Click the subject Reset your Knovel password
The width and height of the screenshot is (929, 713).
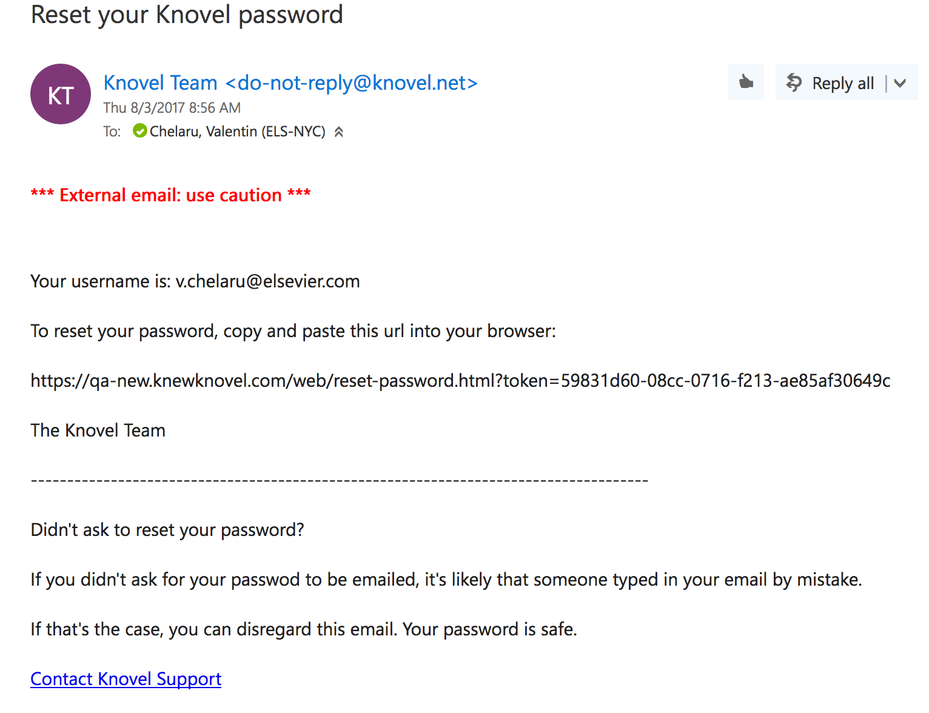187,15
